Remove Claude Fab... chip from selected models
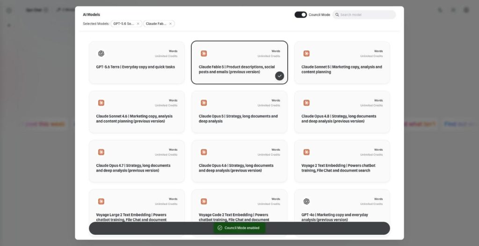Screen dimensions: 479x246 pos(170,23)
